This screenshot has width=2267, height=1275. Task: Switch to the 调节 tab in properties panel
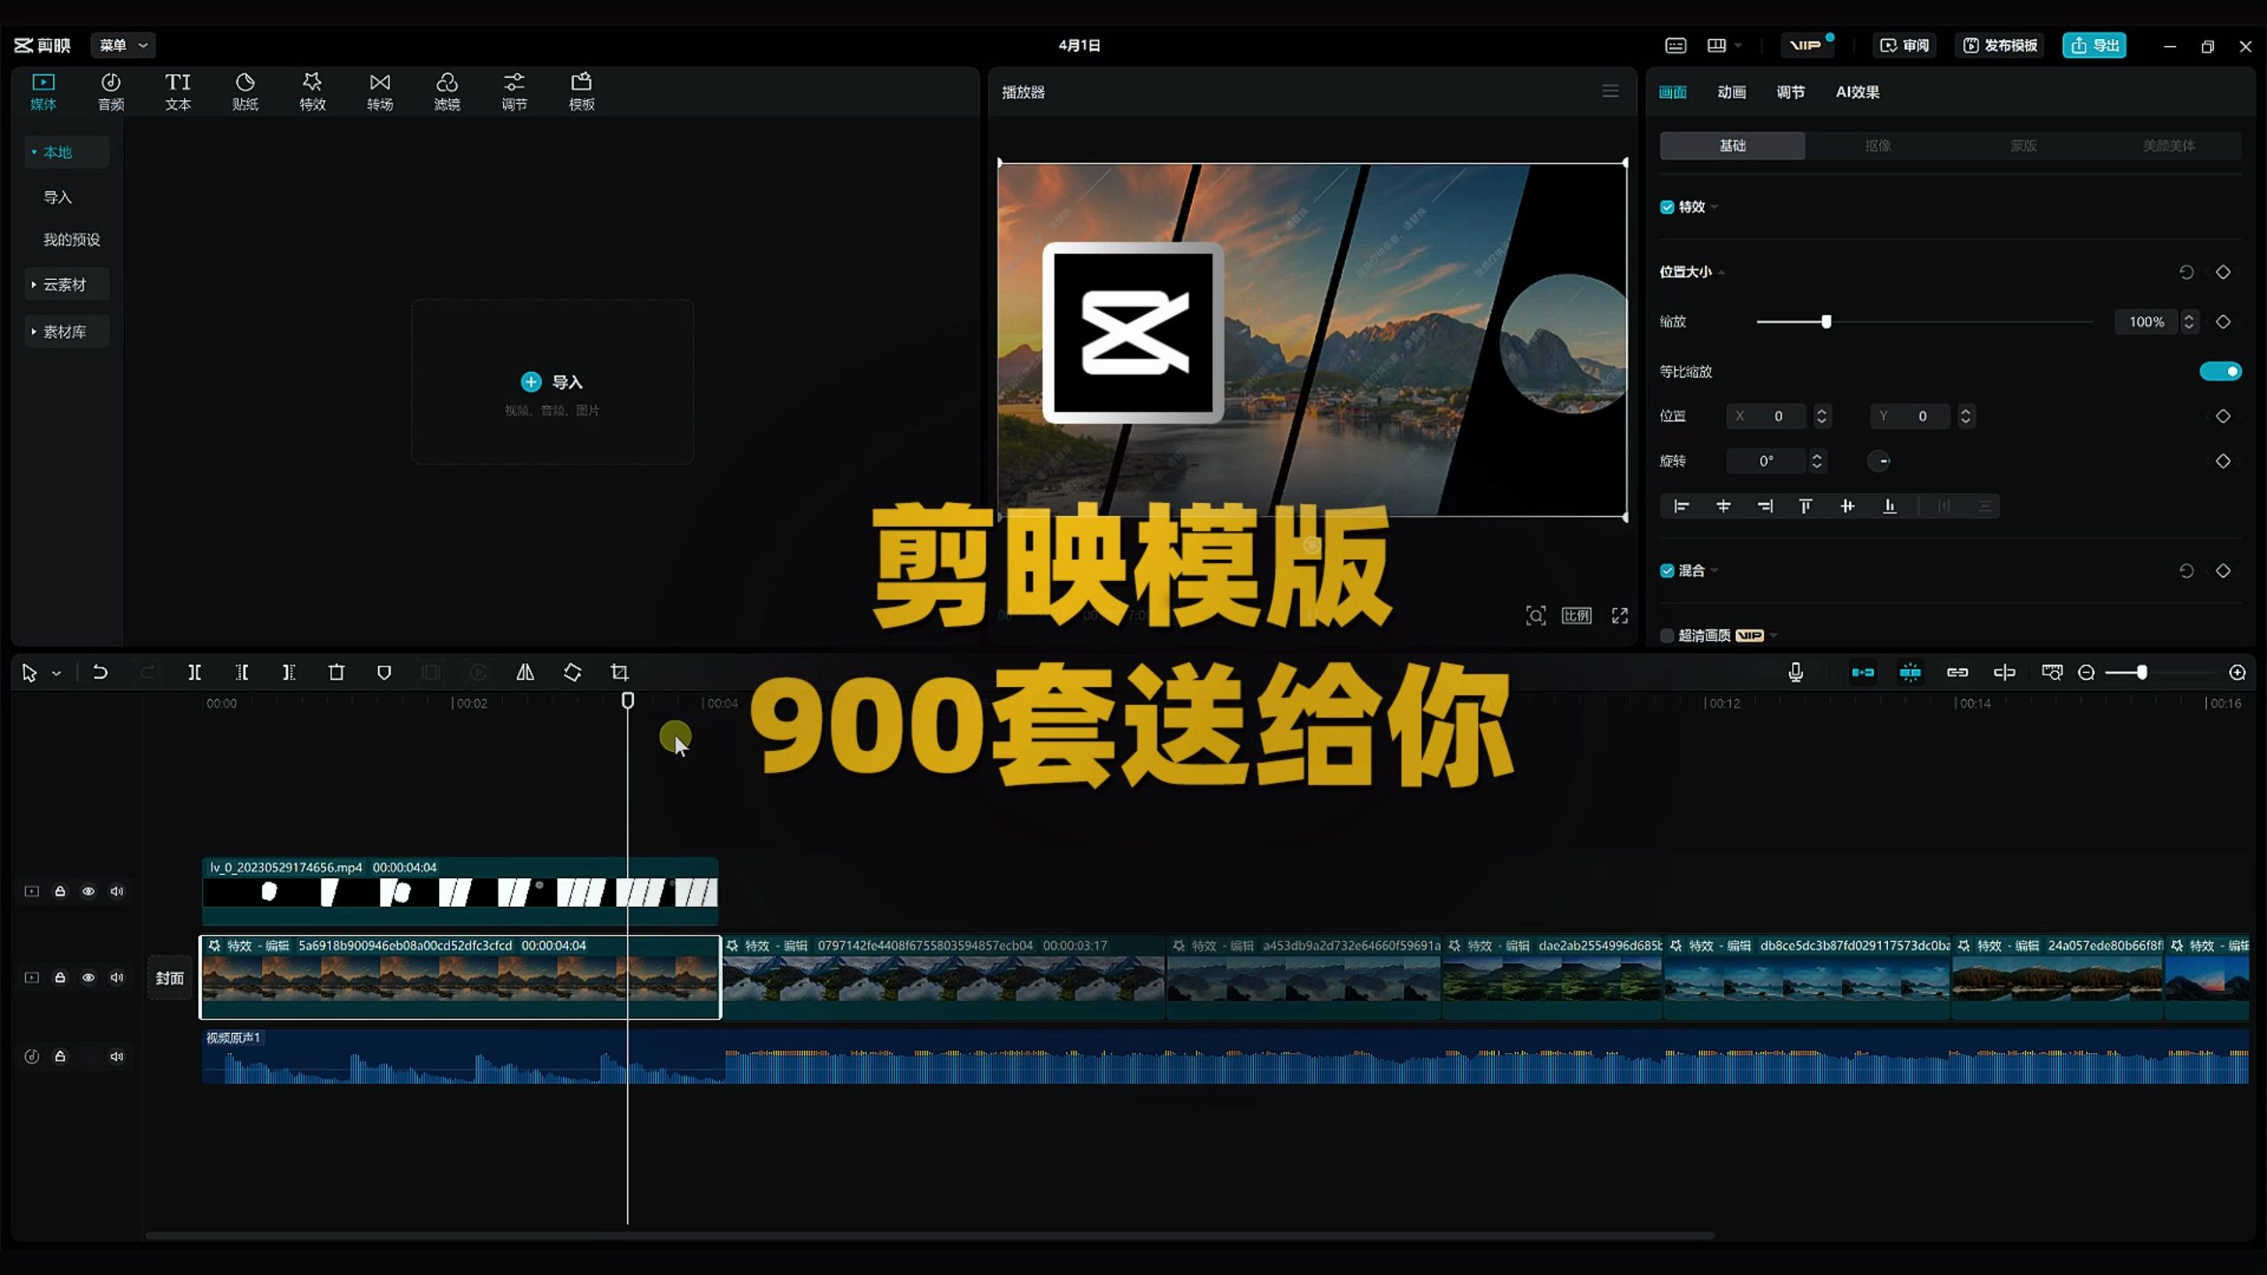[x=1790, y=92]
